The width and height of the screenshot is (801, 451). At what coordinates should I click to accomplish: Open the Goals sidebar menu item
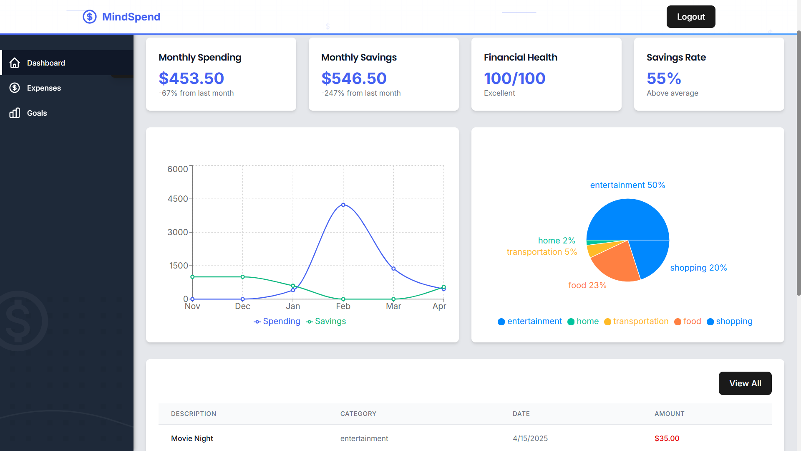point(37,113)
